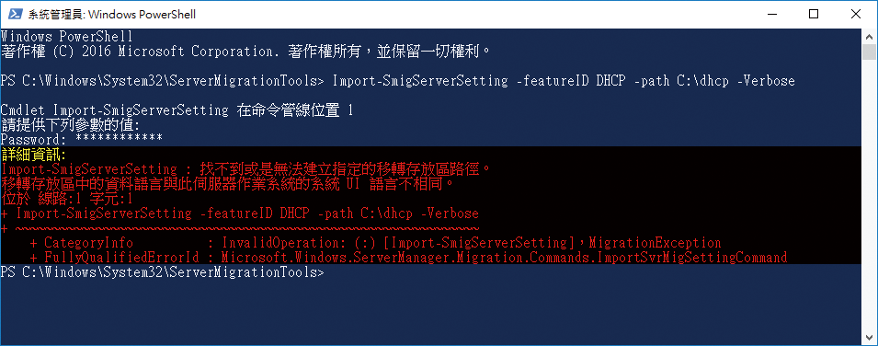Click the typed Import-SmigServerSetting command on the prompt line

[564, 81]
